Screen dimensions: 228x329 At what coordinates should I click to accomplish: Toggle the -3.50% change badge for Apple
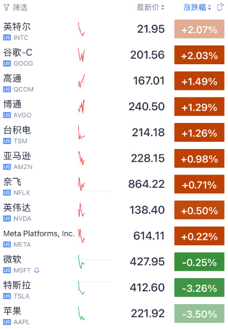coord(199,313)
